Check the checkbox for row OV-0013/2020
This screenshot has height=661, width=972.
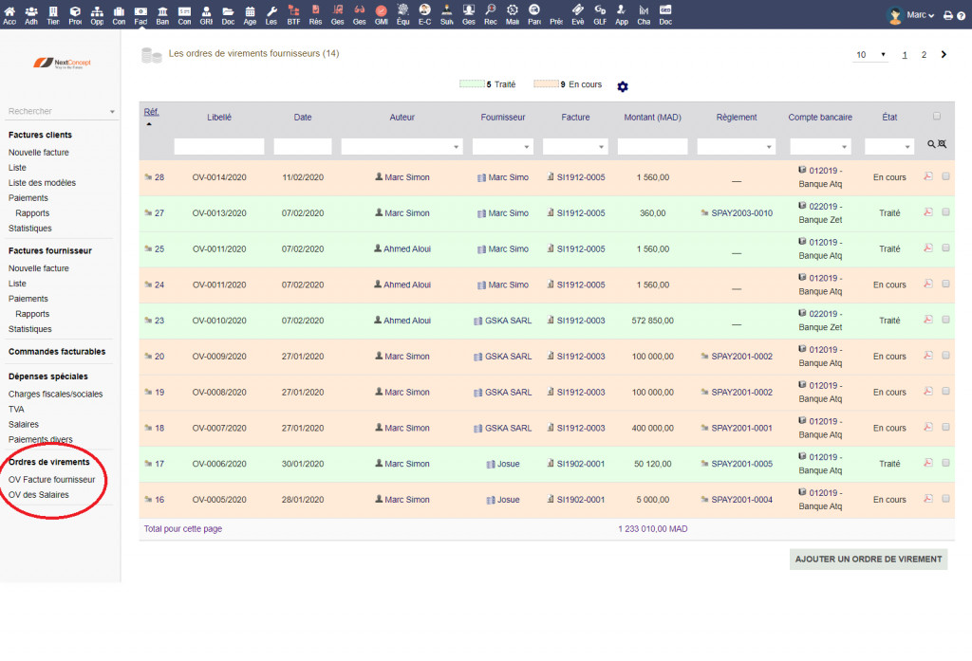(x=945, y=212)
